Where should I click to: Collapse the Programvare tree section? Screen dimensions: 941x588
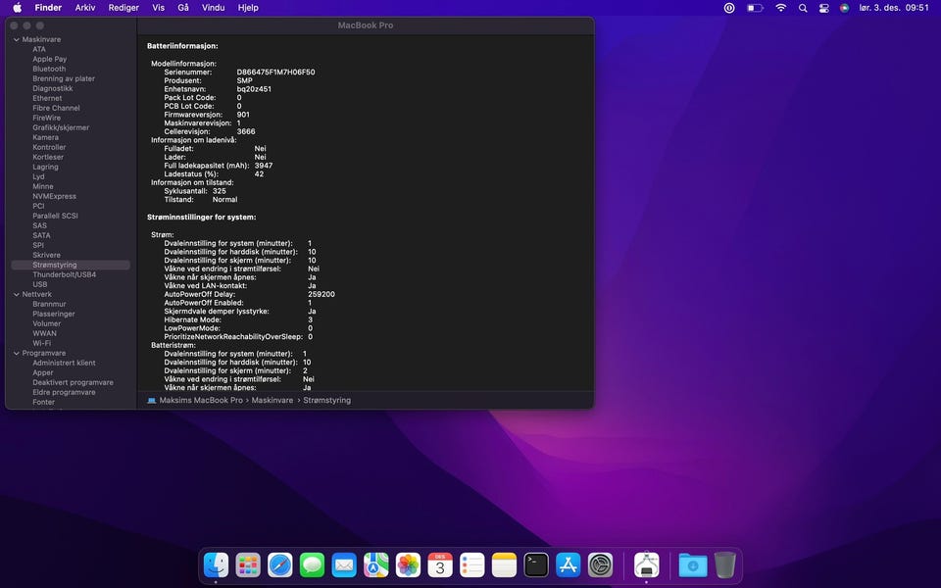tap(16, 353)
